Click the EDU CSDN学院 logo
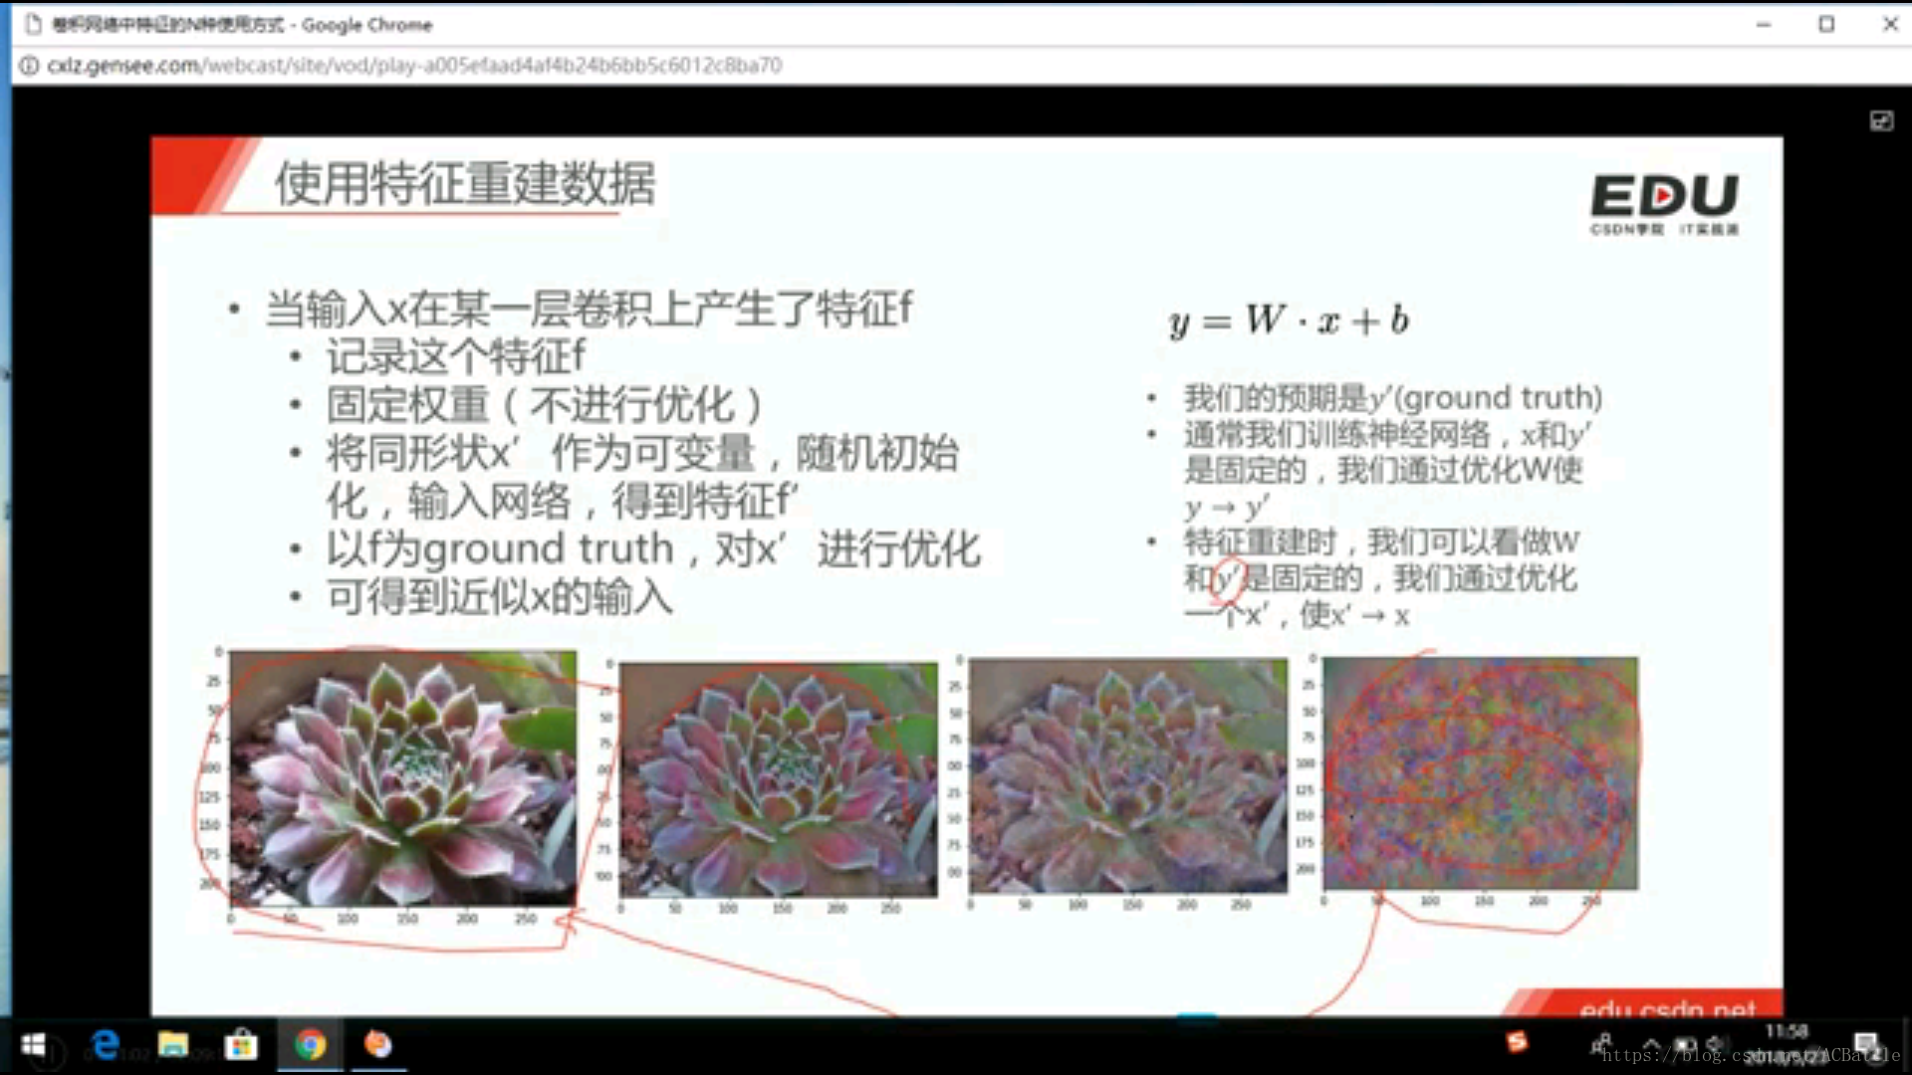Viewport: 1912px width, 1075px height. 1665,199
